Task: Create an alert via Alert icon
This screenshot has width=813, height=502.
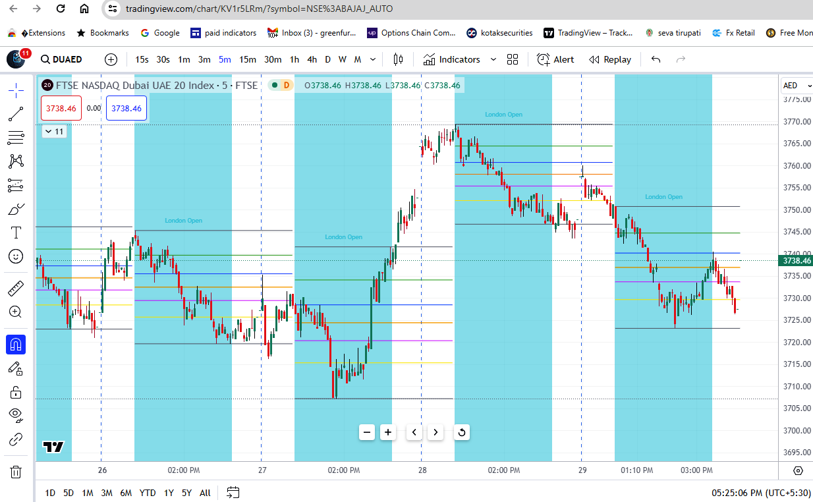Action: (555, 59)
